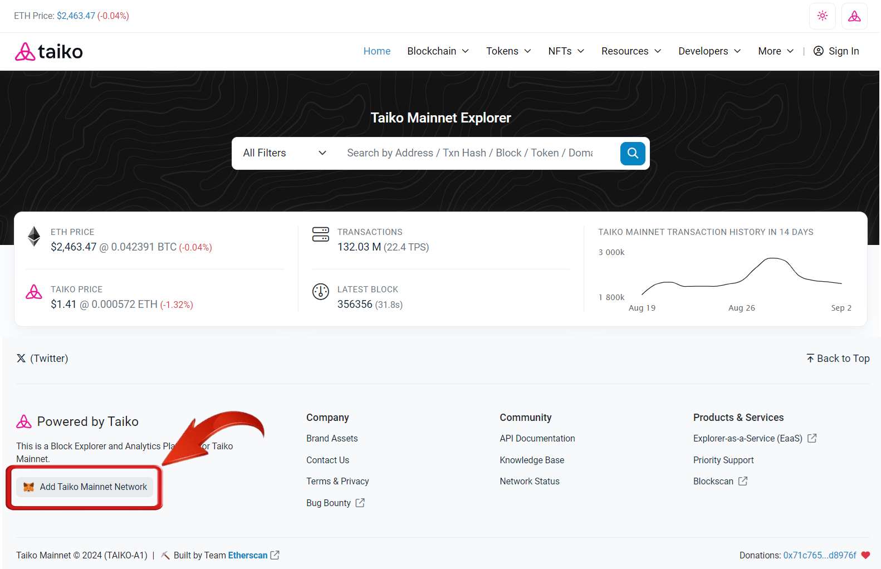Open Brand Assets link
881x569 pixels.
[332, 439]
